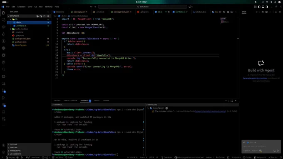Open the lightning bolt activity bar icon
283x159 pixels.
click(3, 41)
